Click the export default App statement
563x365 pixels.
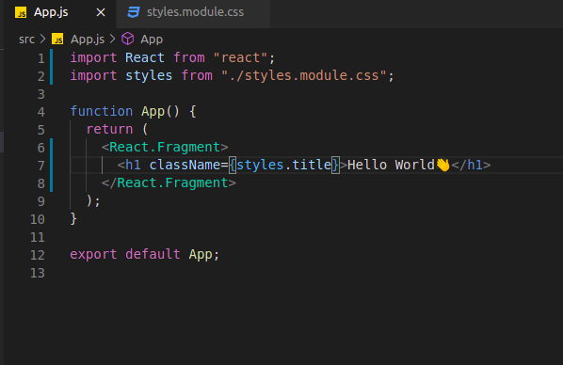point(144,254)
